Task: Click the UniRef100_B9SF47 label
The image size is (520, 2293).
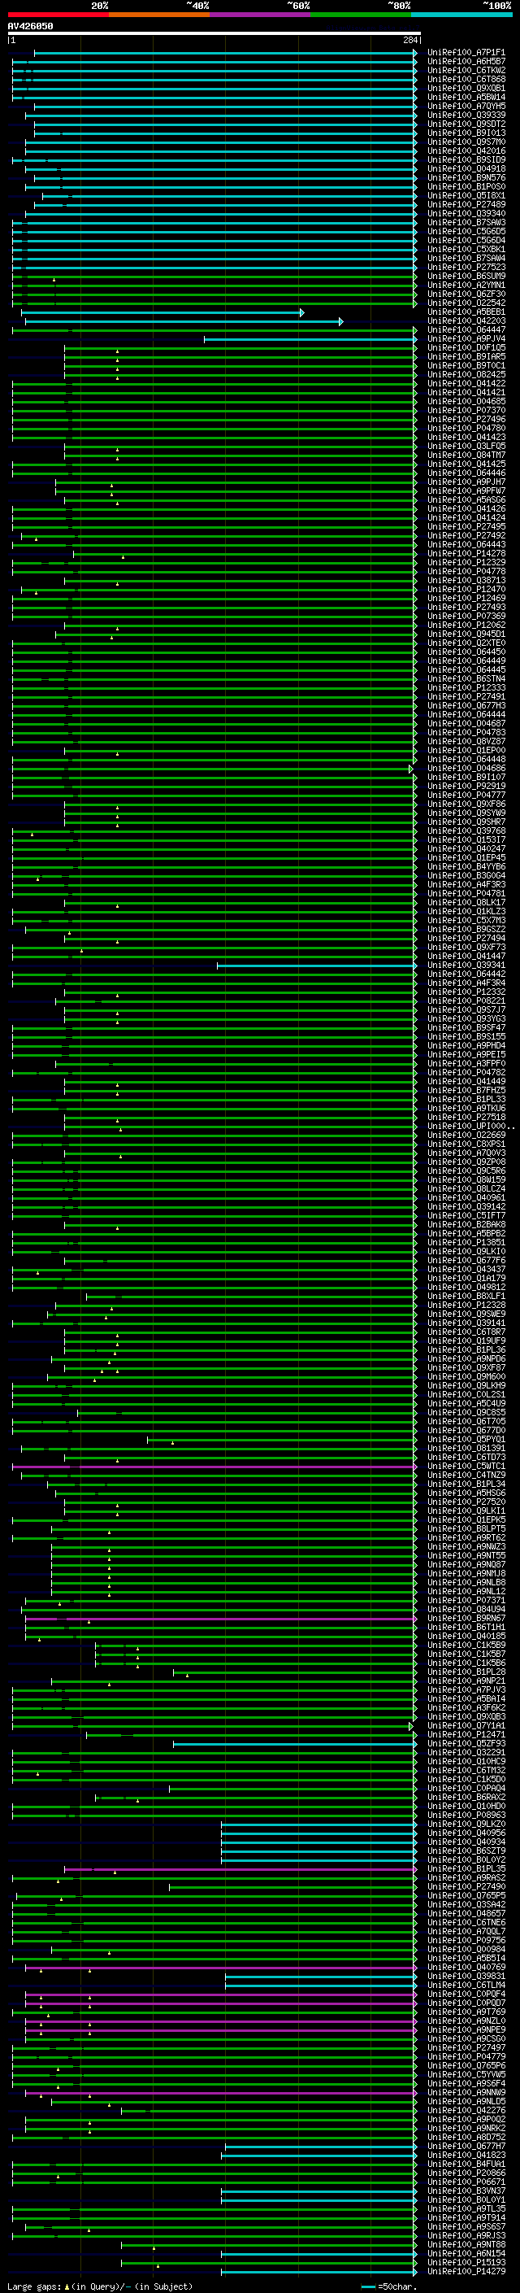Action: click(x=466, y=1028)
